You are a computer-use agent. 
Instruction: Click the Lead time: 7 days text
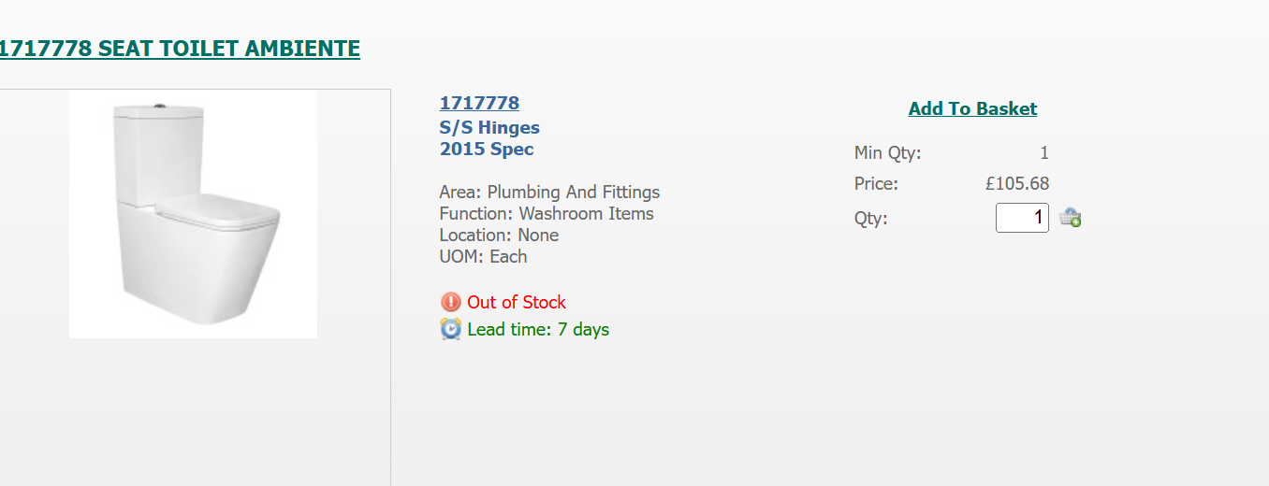pyautogui.click(x=538, y=329)
